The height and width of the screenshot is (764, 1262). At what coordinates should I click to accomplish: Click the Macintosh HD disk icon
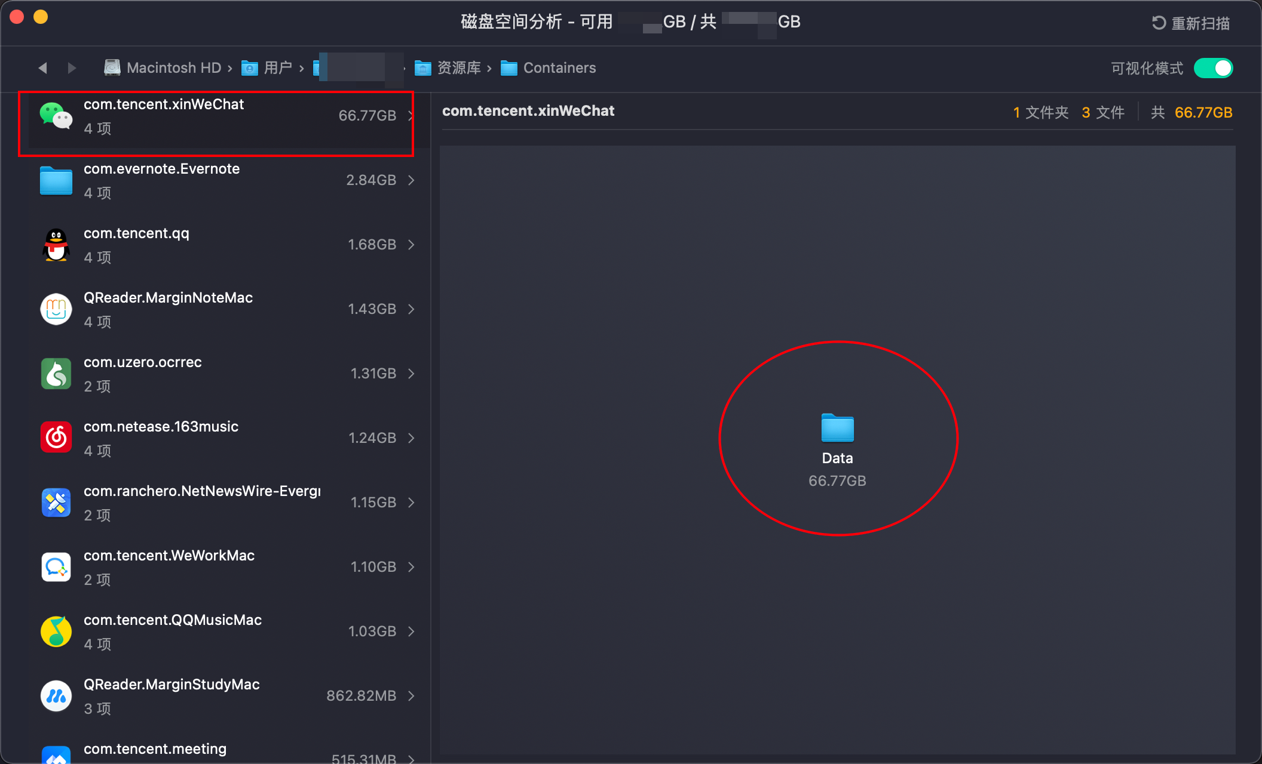(112, 68)
